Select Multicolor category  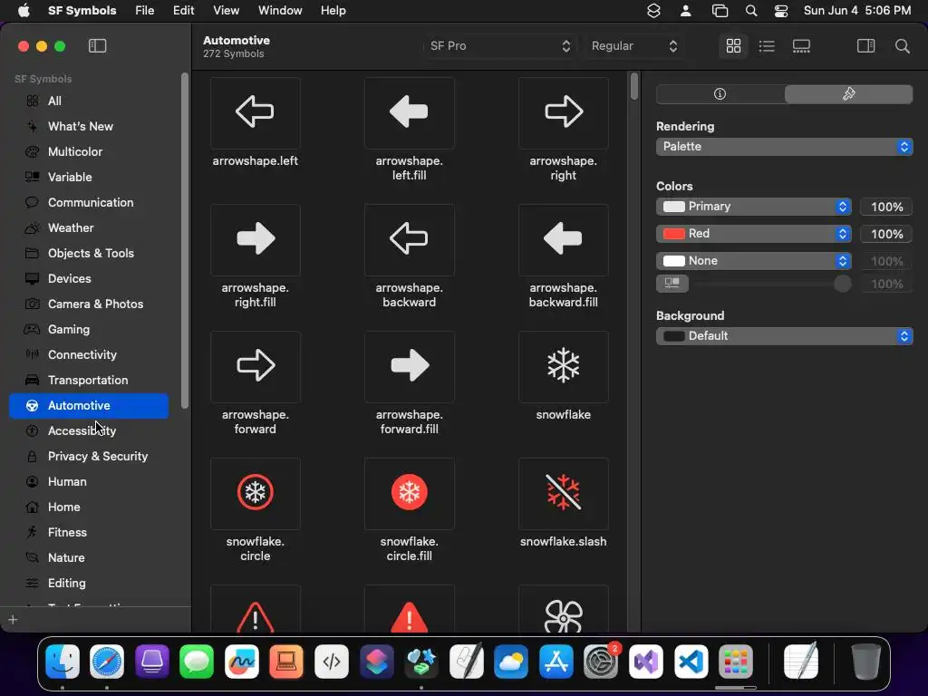coord(89,152)
